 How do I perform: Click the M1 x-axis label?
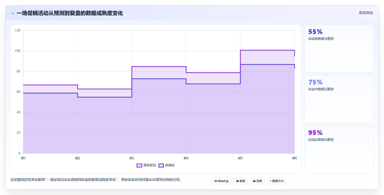click(23, 158)
